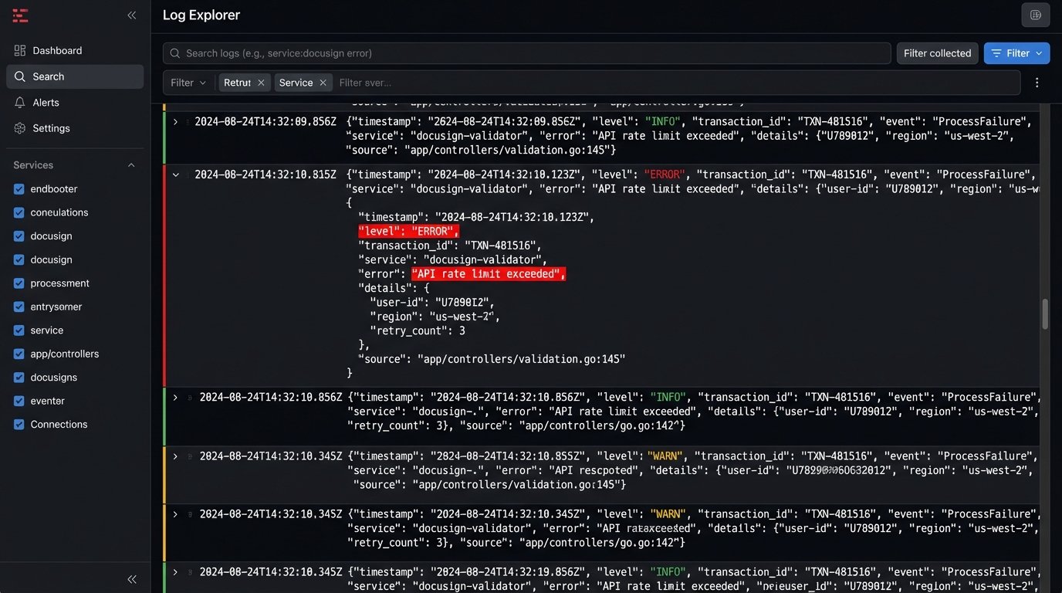Collapse the Services section
Viewport: 1062px width, 593px height.
pos(130,164)
